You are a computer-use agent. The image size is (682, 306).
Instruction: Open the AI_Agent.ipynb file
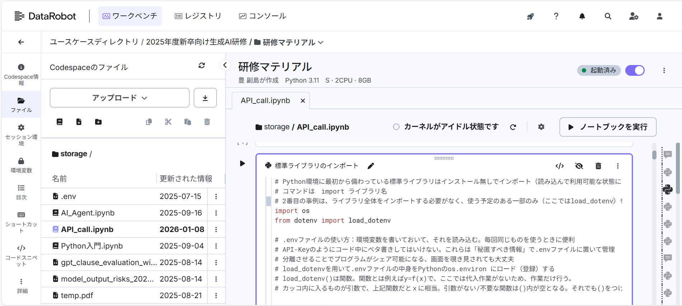(x=88, y=213)
